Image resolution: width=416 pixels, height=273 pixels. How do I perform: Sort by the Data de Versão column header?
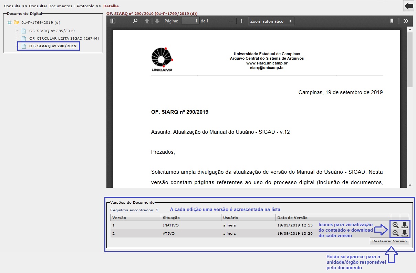click(333, 218)
